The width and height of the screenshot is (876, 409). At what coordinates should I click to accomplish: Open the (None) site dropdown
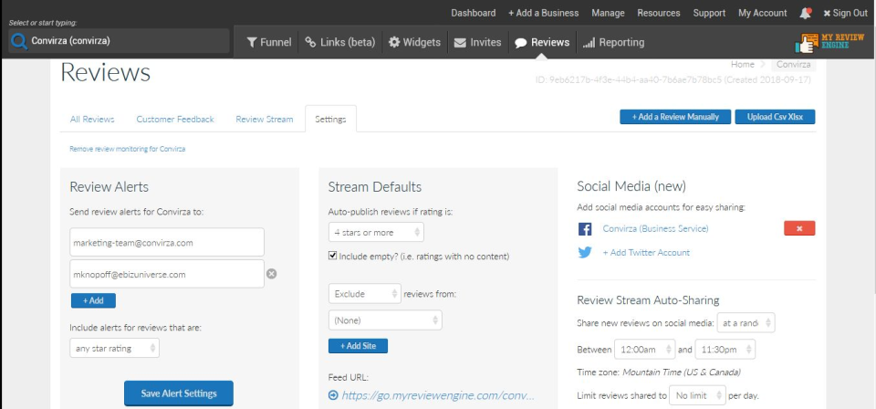(x=385, y=320)
